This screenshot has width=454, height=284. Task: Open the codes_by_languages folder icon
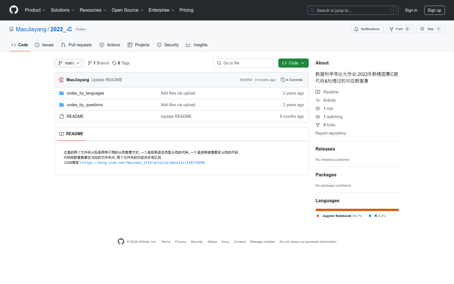tap(62, 93)
